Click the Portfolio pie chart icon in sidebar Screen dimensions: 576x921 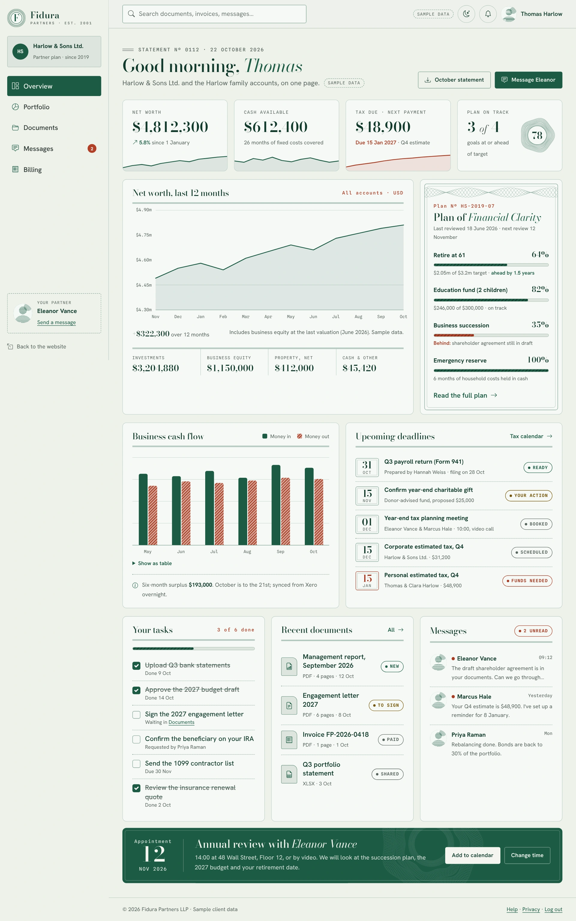(15, 107)
